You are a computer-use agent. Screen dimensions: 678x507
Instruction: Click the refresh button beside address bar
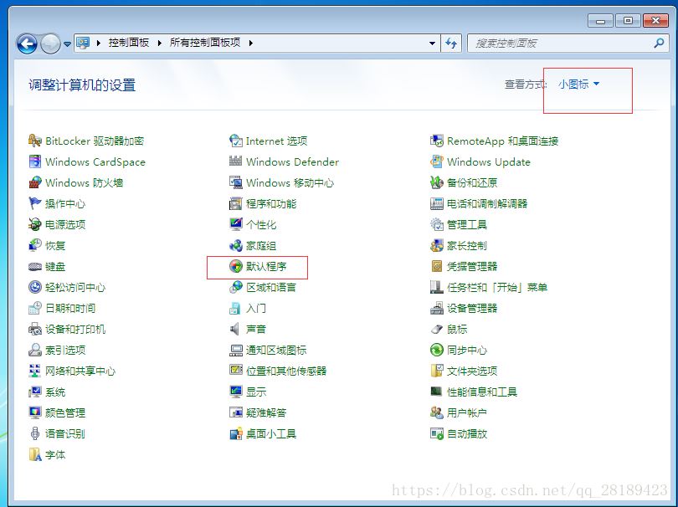pos(451,44)
